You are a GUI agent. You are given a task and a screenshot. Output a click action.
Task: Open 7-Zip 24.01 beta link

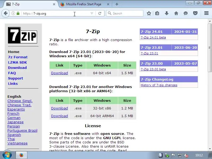coord(153,37)
